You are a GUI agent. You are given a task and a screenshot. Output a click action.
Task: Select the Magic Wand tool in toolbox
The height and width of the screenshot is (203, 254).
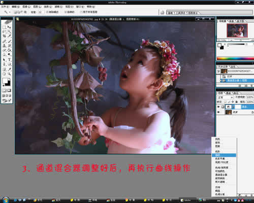[x=9, y=31]
